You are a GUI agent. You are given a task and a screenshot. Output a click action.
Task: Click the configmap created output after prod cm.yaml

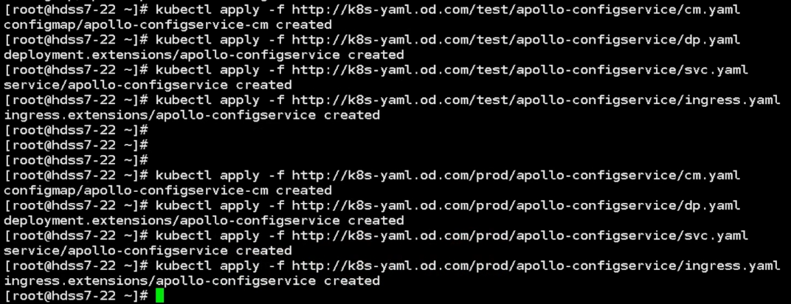(x=167, y=190)
